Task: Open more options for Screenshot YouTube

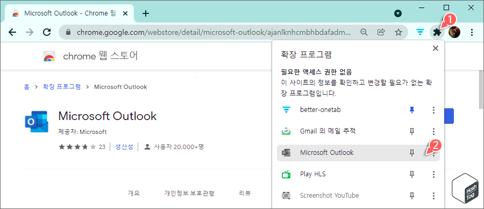Action: click(433, 196)
